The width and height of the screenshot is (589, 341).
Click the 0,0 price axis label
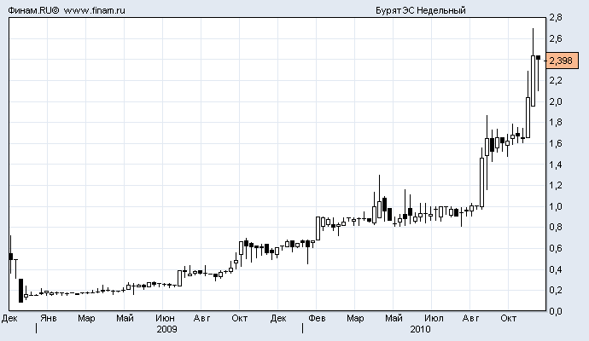pyautogui.click(x=556, y=311)
